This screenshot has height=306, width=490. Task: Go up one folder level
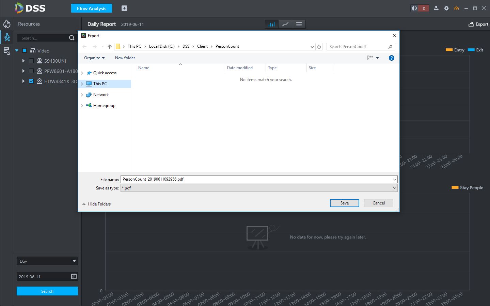(x=110, y=47)
